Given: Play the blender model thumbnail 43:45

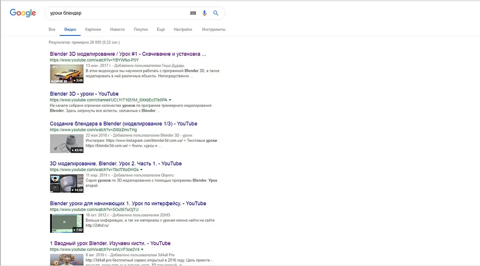Looking at the screenshot, I should (67, 143).
